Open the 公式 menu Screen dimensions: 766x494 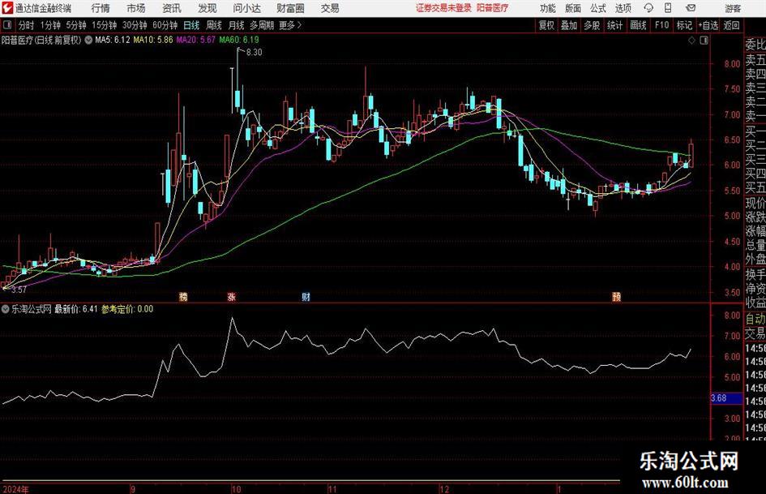[x=598, y=8]
